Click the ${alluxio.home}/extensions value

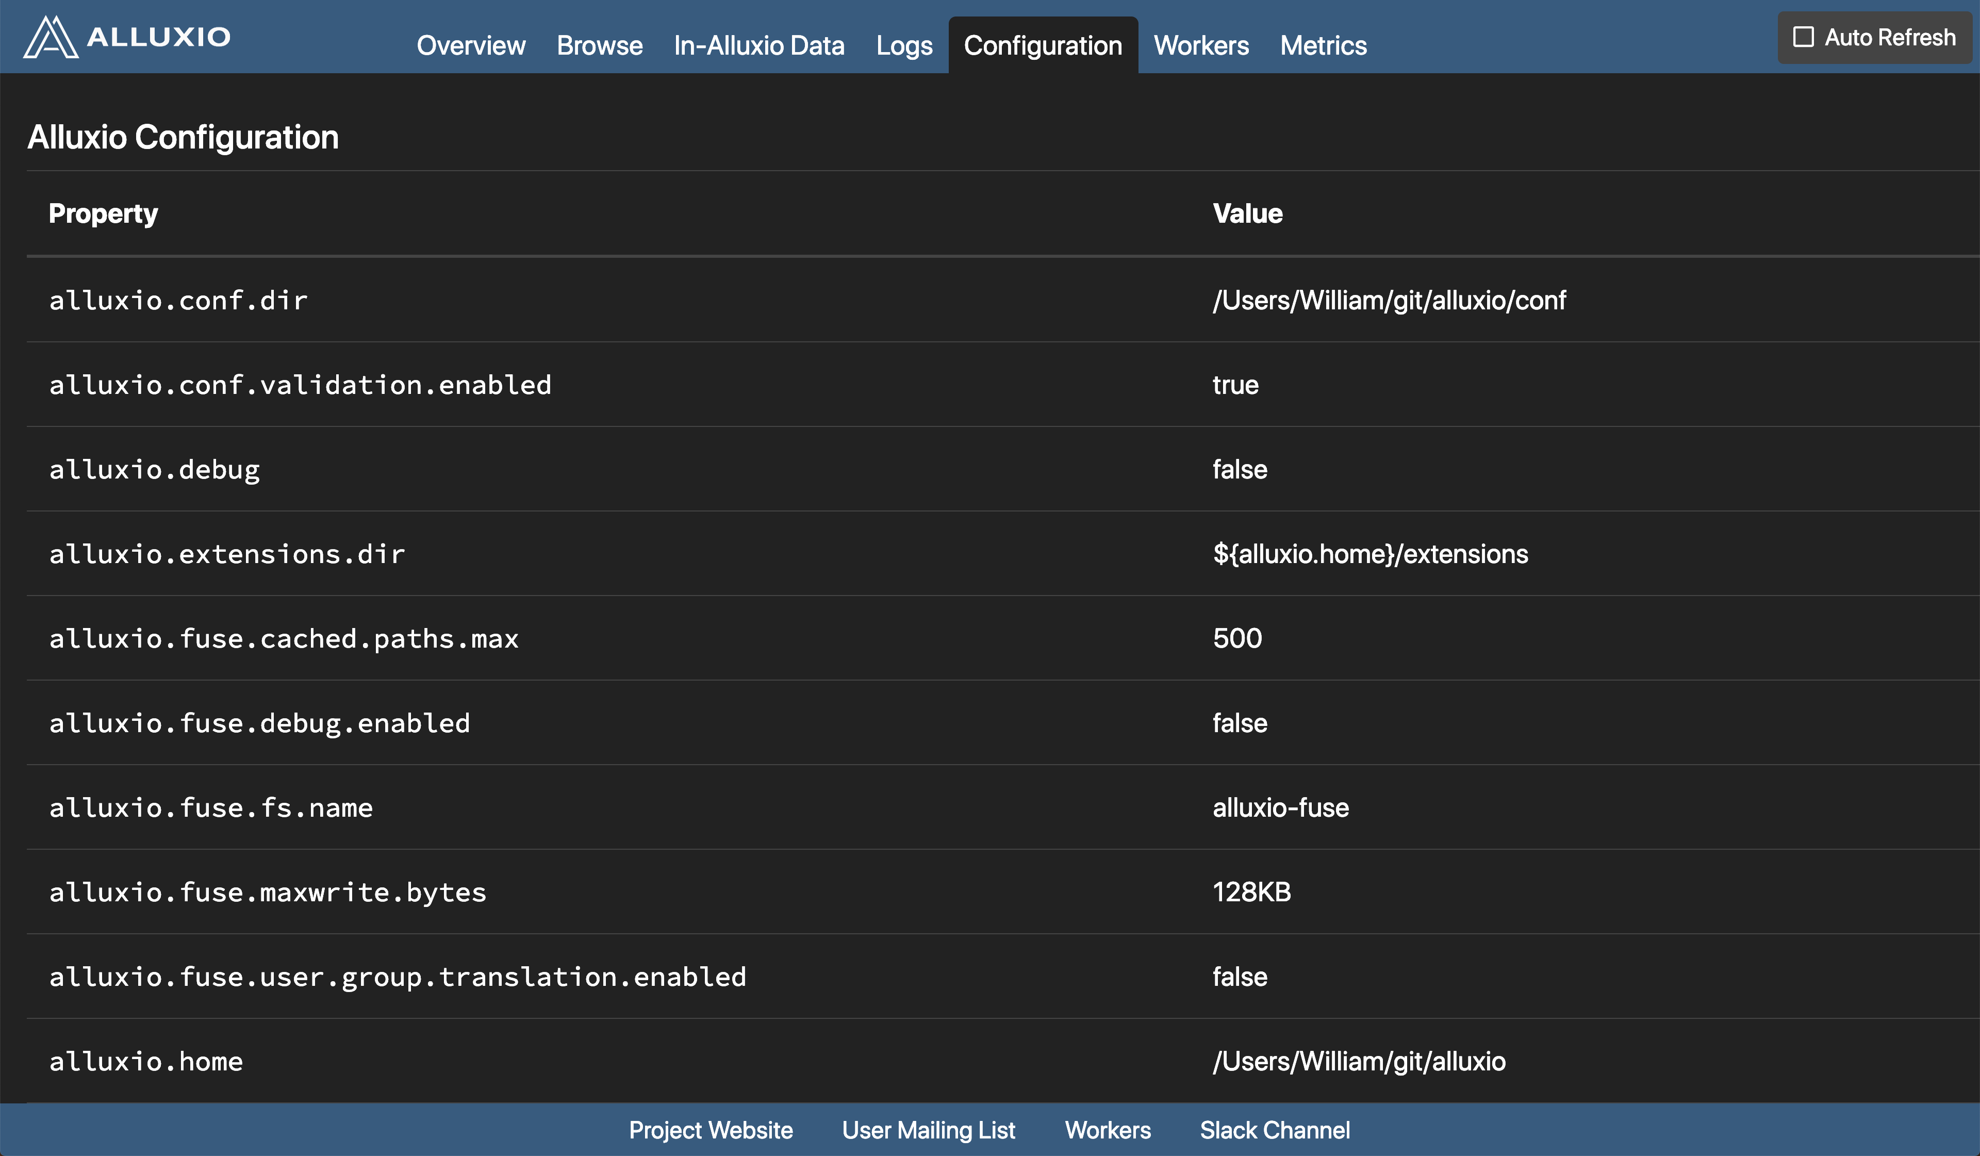click(1371, 554)
